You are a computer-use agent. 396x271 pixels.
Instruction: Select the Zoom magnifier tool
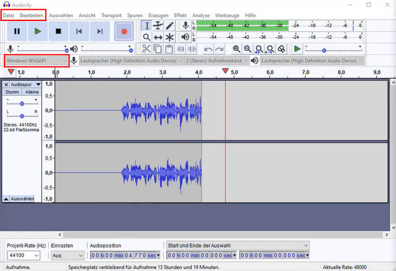click(147, 37)
